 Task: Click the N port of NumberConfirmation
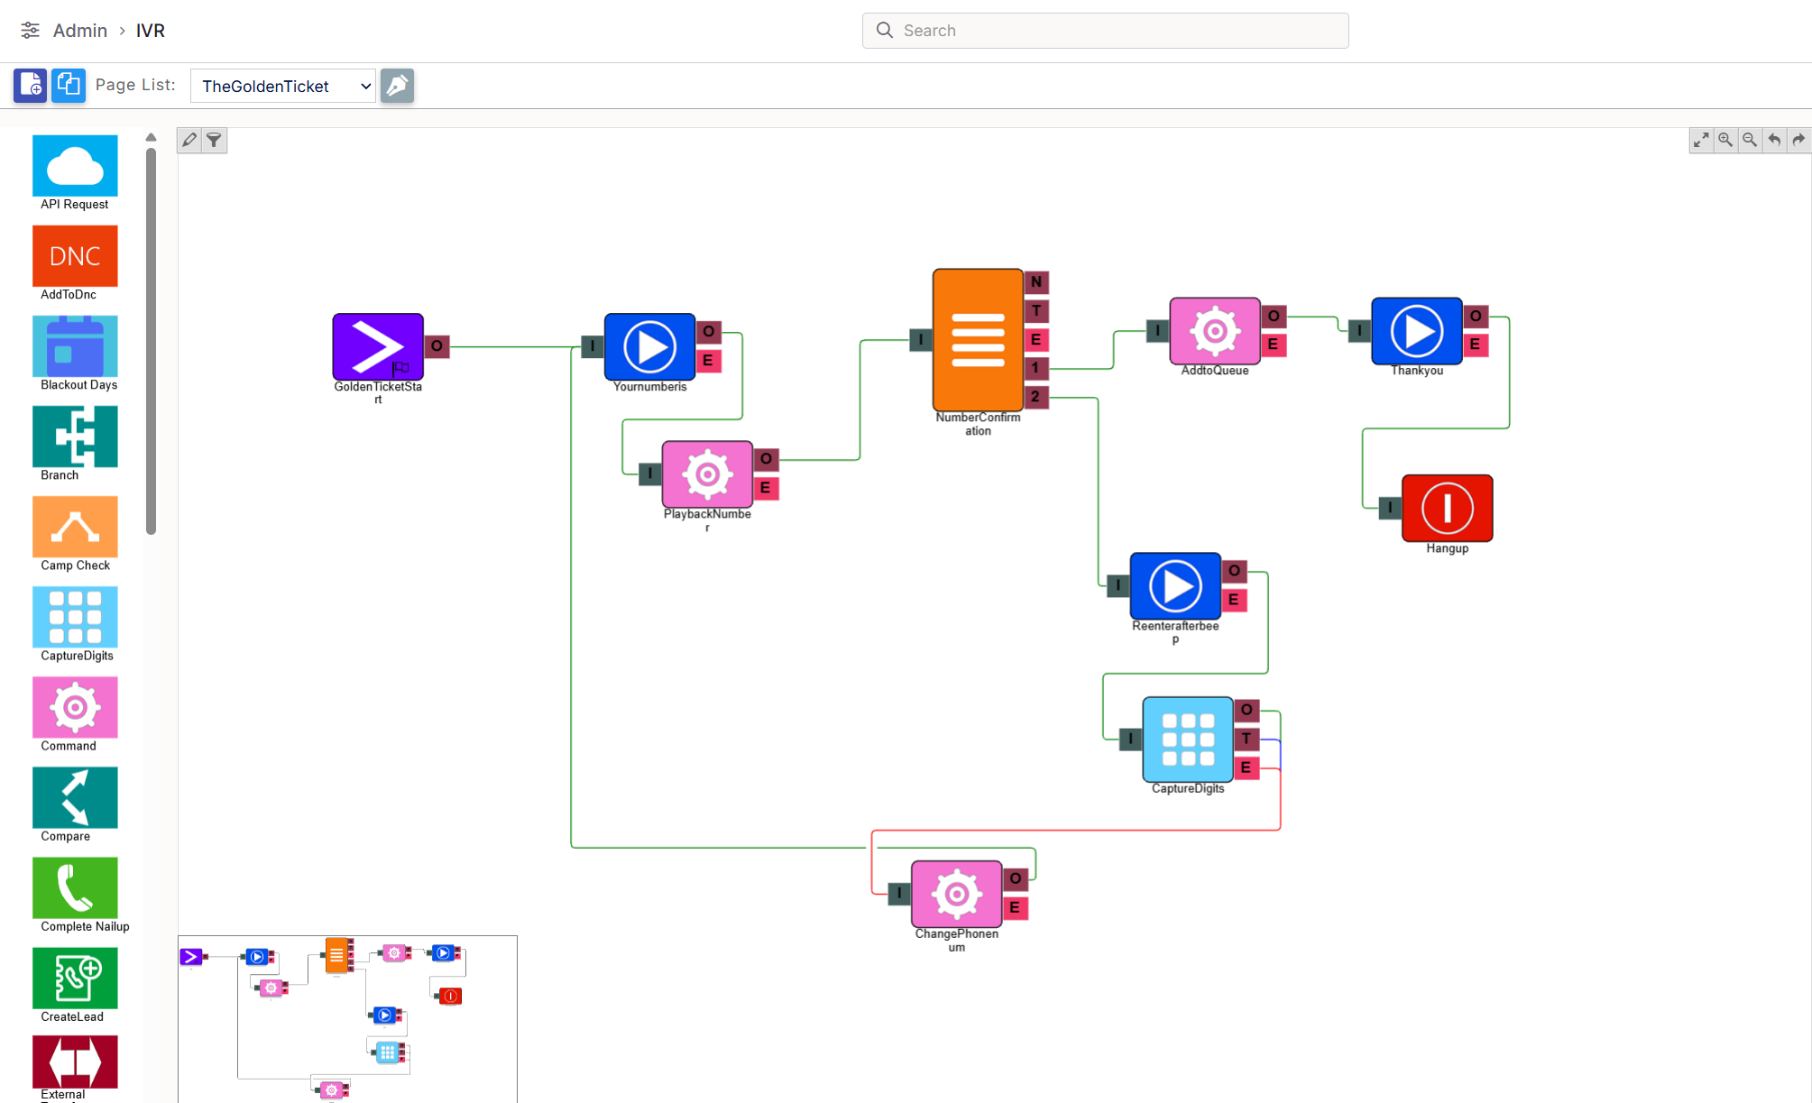1036,281
